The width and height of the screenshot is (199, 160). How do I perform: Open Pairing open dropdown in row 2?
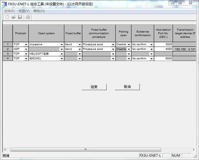point(129,49)
